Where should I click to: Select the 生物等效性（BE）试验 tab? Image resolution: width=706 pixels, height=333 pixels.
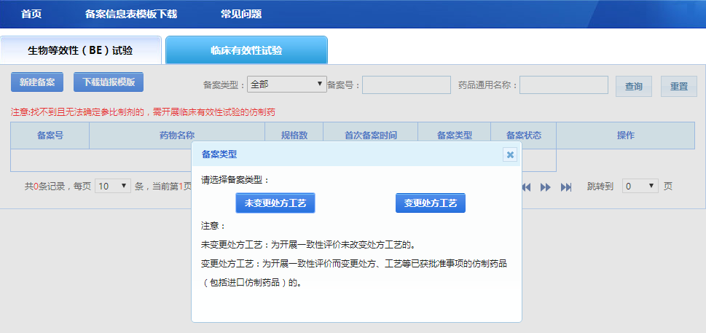[80, 50]
